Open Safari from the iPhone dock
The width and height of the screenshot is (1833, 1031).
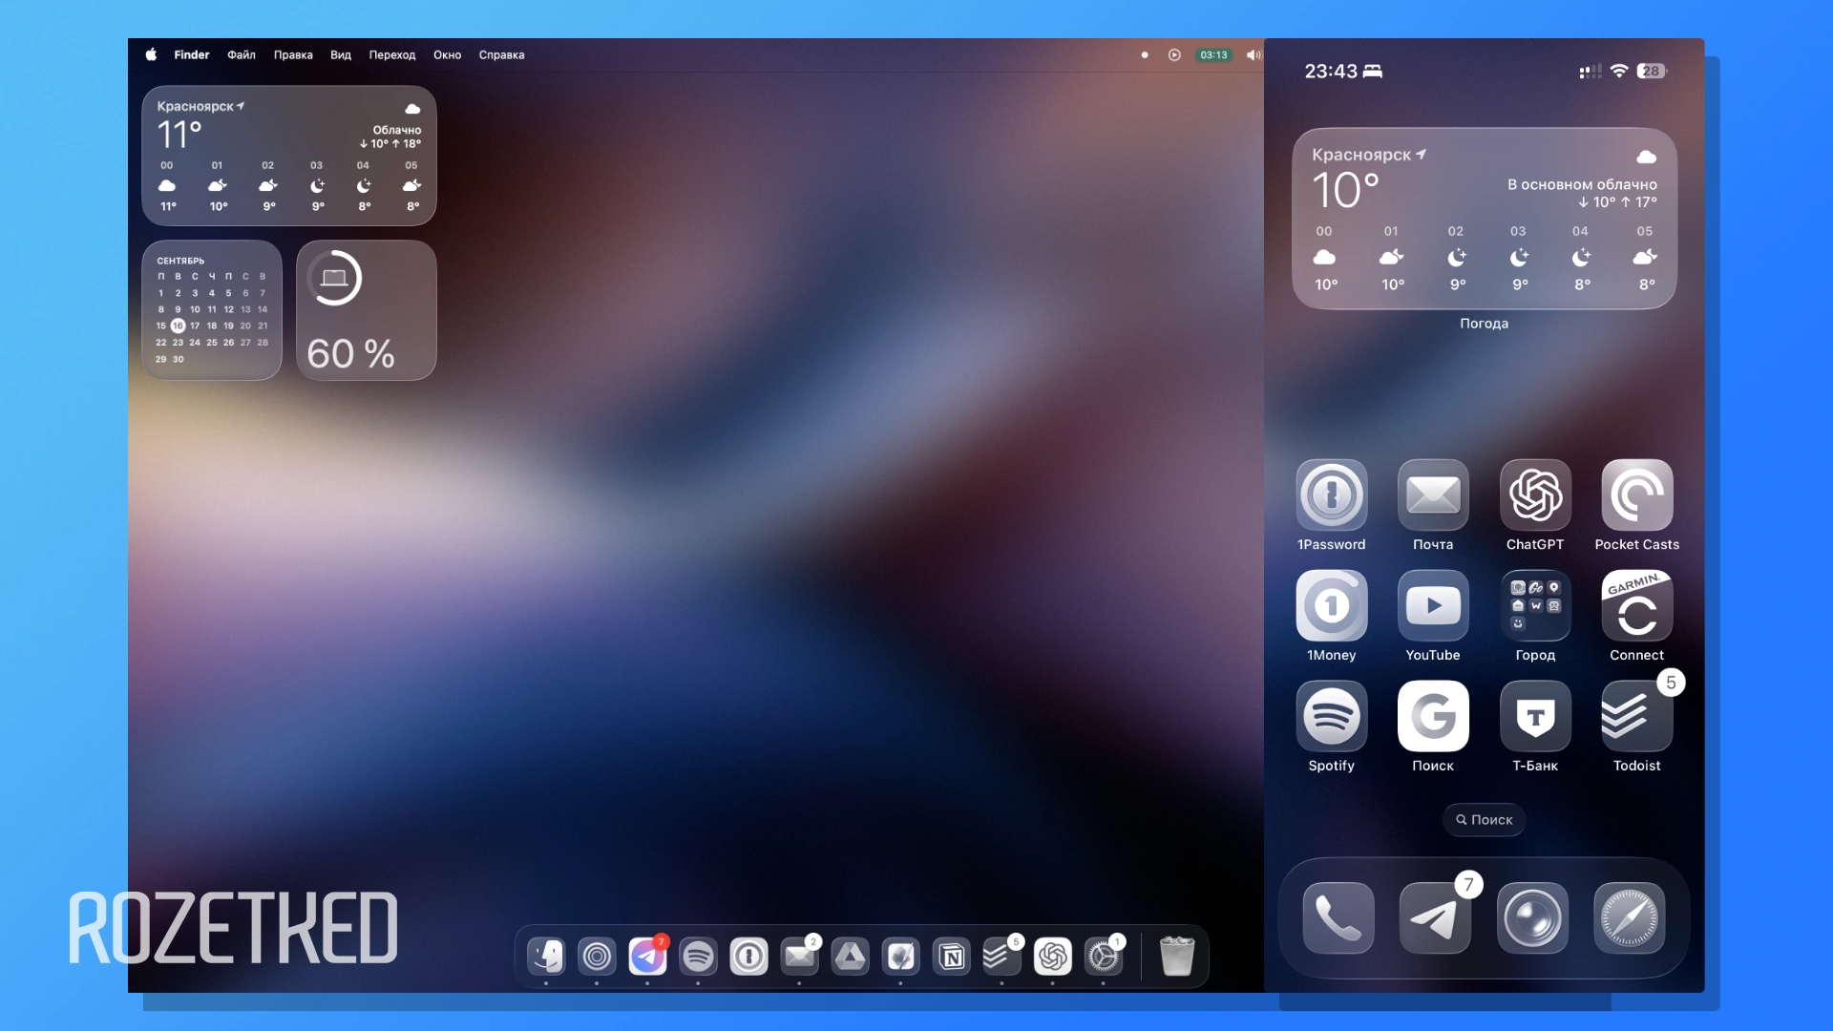[x=1629, y=918]
